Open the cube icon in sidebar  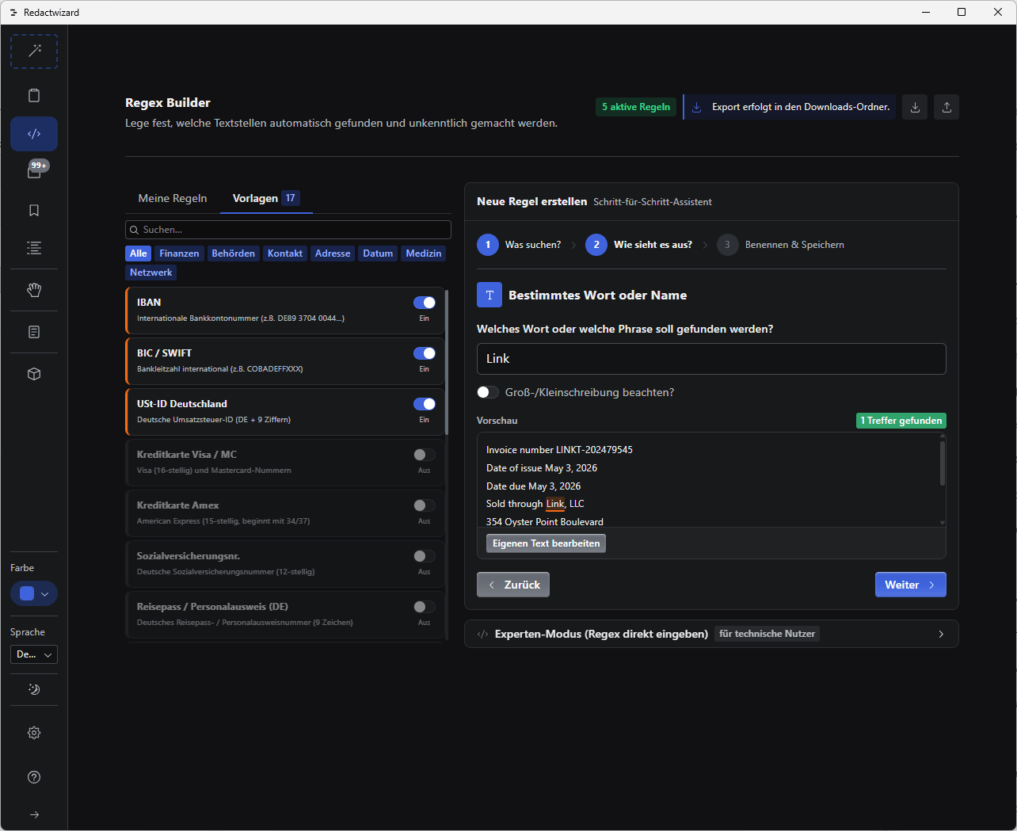[34, 374]
